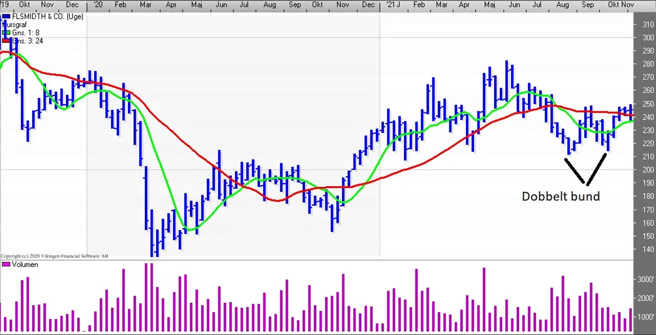This screenshot has width=656, height=335.
Task: Click the green Gns. 1: 8 swatch
Action: (x=6, y=33)
